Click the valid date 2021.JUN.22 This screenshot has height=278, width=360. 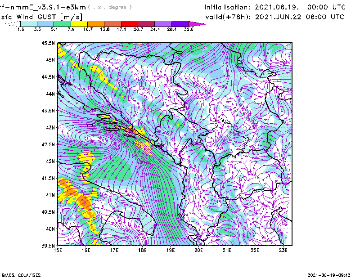278,17
